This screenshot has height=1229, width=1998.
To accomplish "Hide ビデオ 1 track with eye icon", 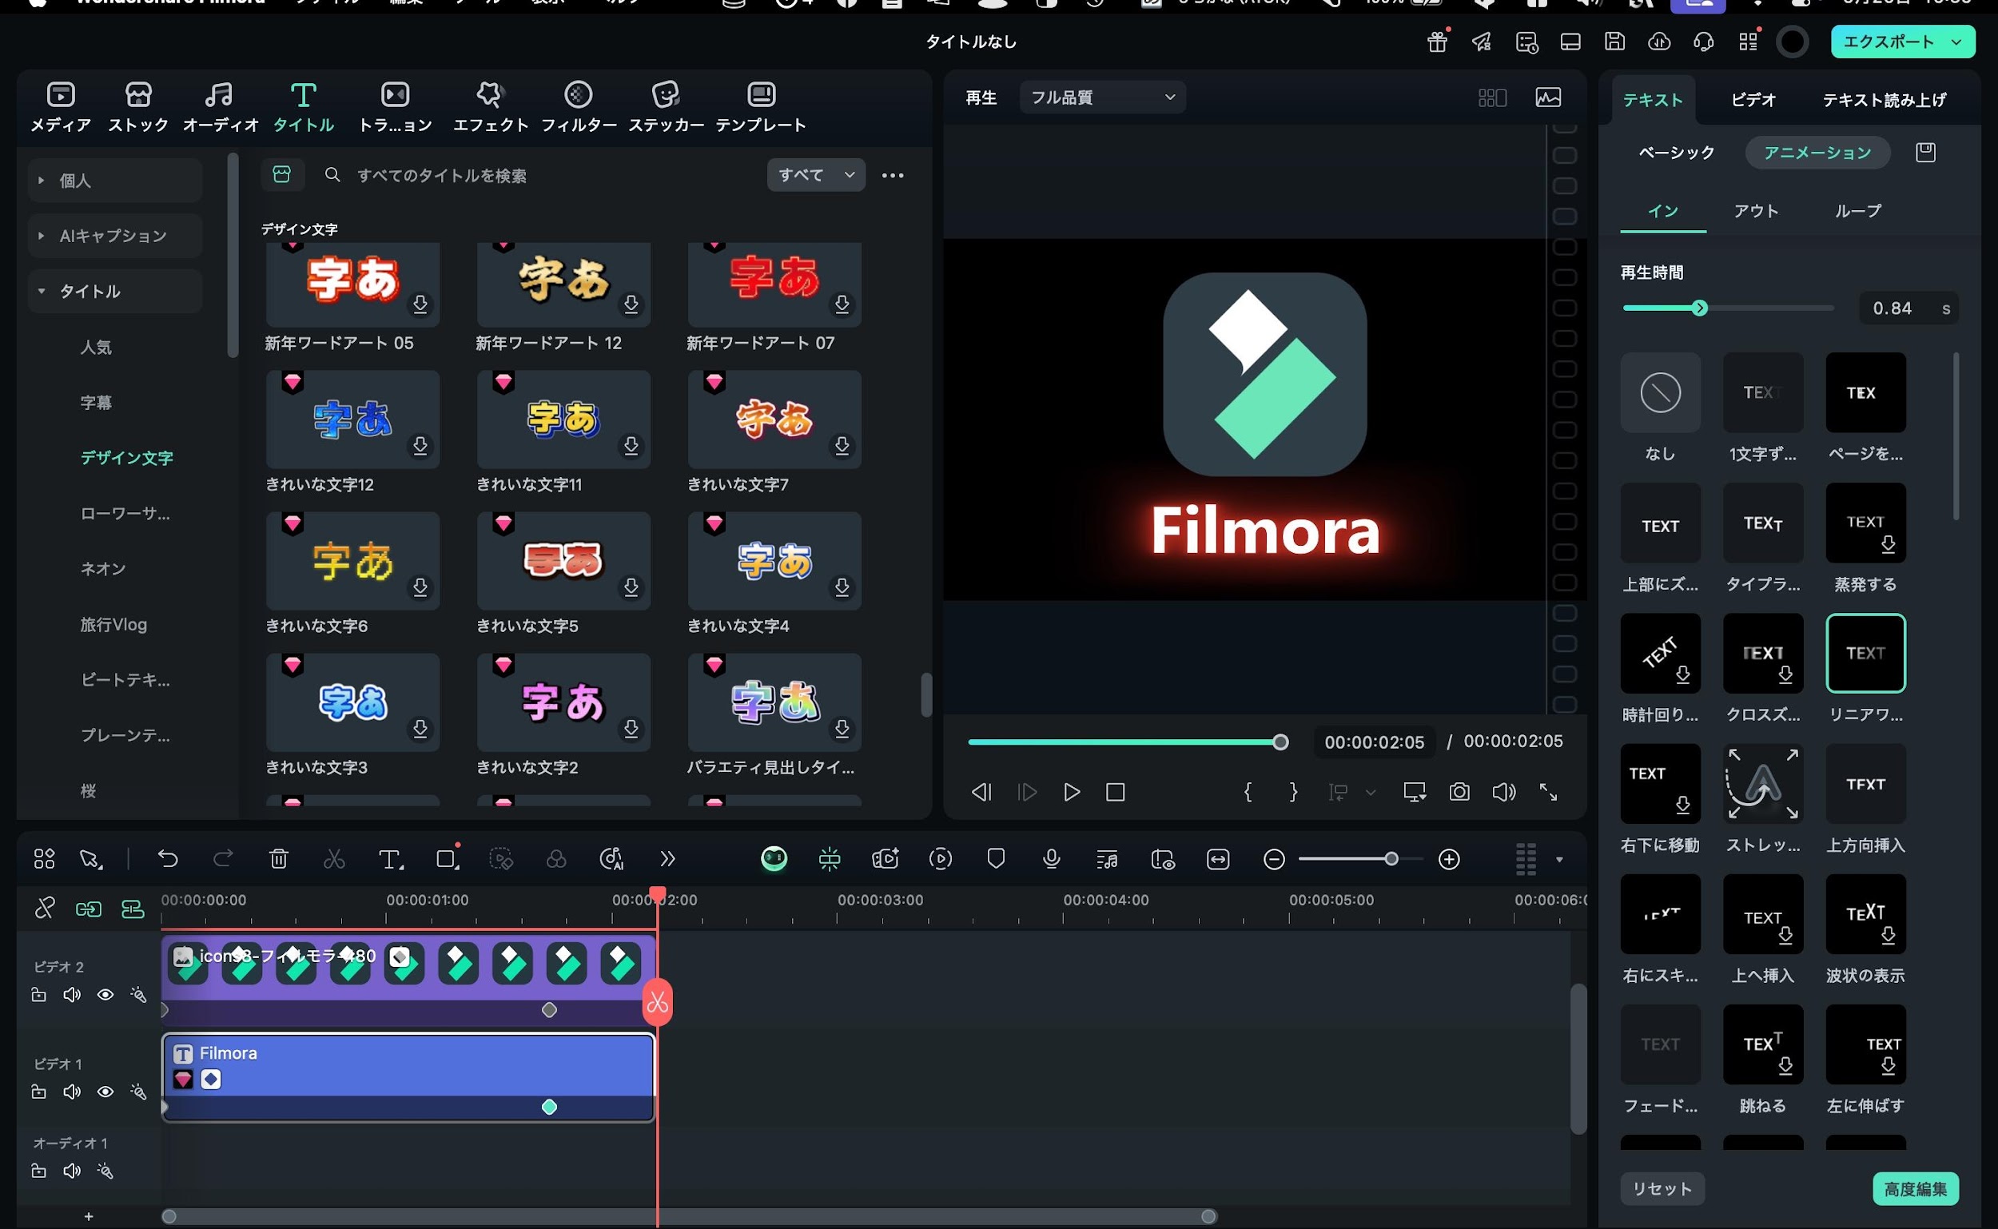I will click(x=105, y=1092).
